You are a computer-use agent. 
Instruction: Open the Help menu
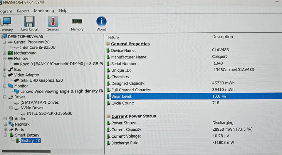63,11
